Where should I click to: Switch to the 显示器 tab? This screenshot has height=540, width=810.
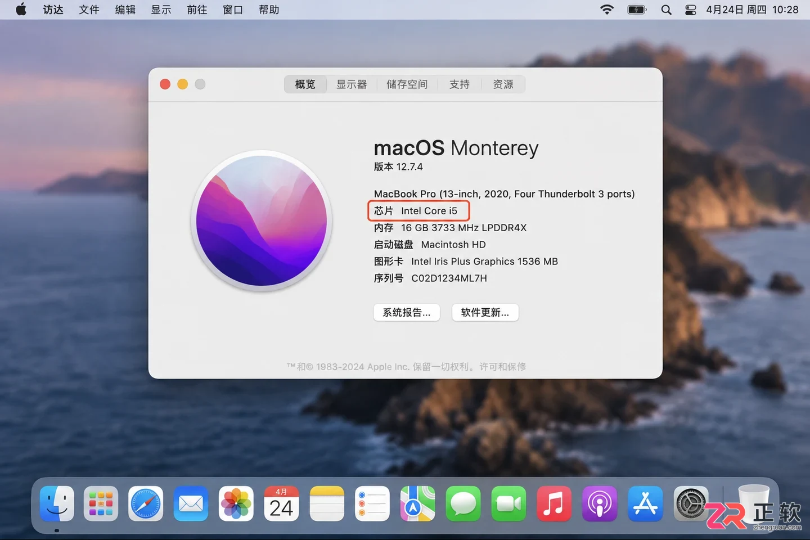click(352, 84)
